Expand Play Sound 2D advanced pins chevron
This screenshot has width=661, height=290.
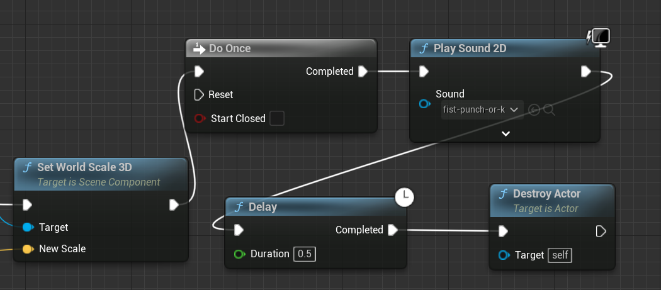click(506, 133)
